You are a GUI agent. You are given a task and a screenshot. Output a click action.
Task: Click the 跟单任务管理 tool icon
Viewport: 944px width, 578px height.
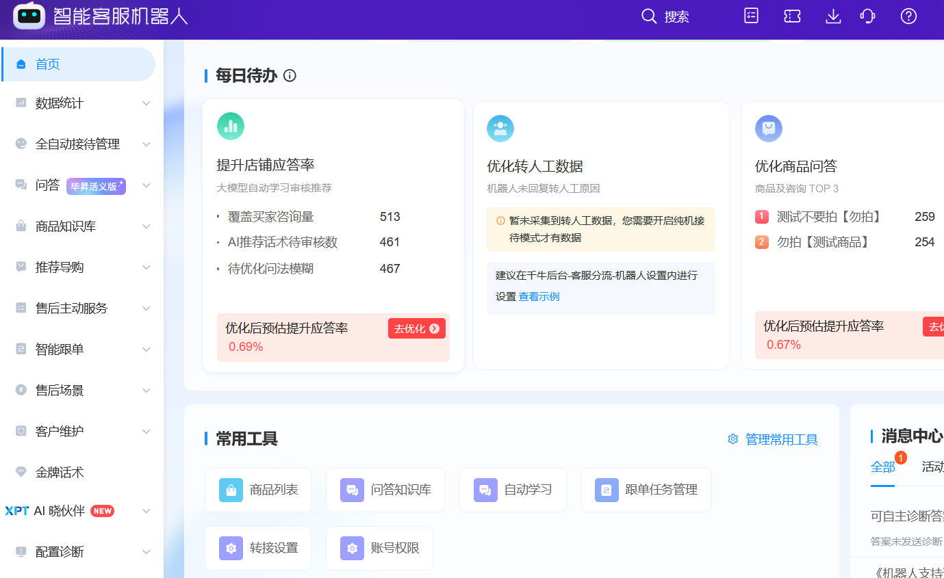[x=607, y=490]
